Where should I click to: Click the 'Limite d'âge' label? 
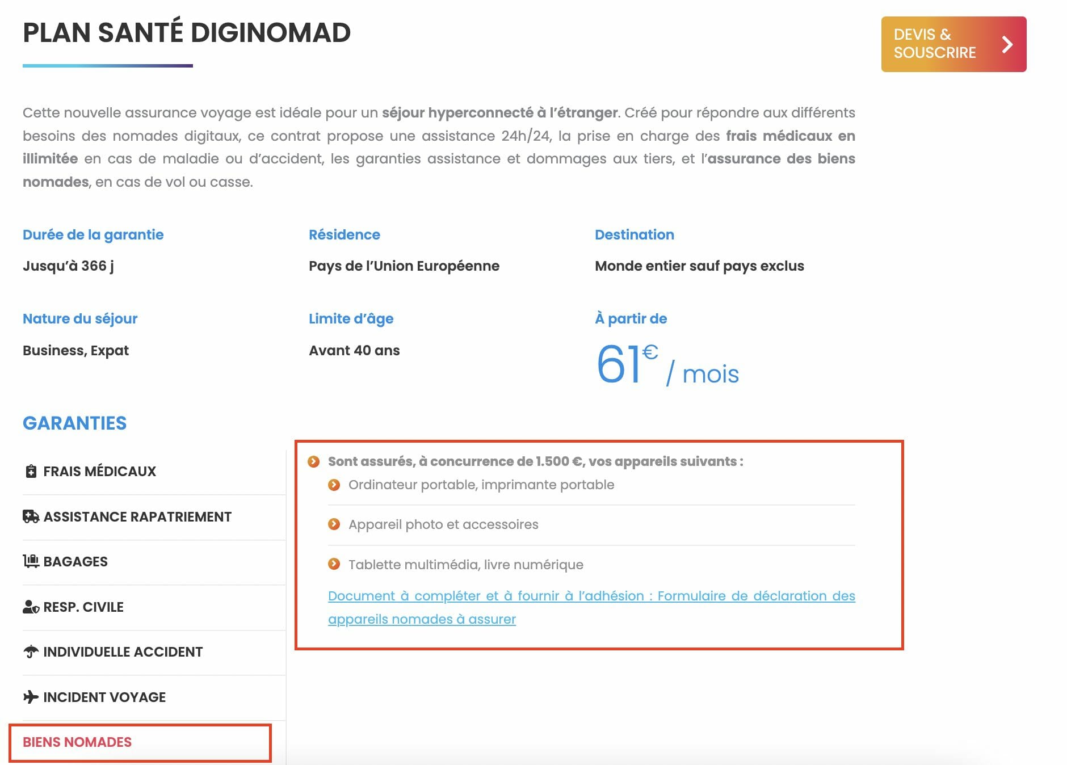(351, 319)
